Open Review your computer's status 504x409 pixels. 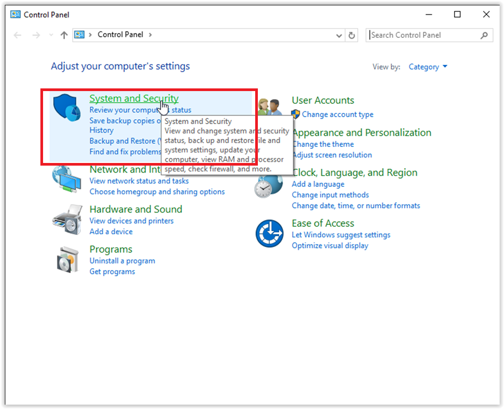tap(140, 110)
